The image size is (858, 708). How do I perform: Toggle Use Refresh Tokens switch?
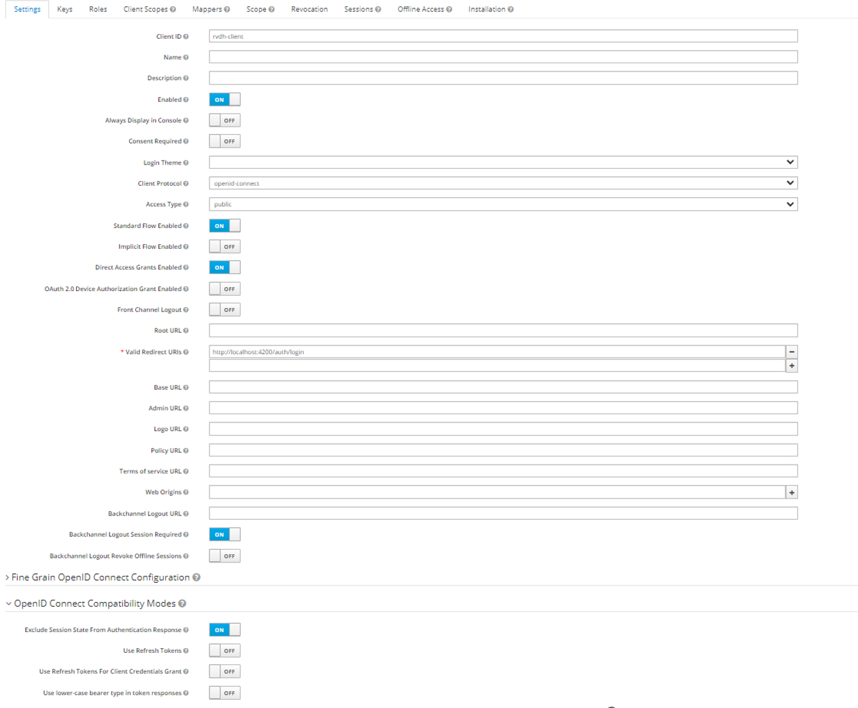[x=224, y=651]
